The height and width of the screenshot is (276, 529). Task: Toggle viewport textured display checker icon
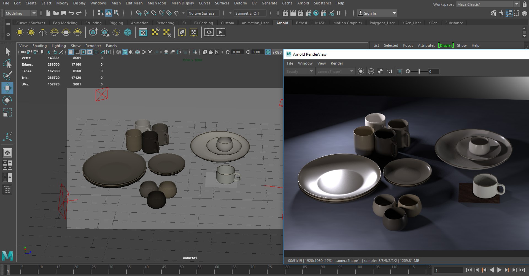(144, 52)
